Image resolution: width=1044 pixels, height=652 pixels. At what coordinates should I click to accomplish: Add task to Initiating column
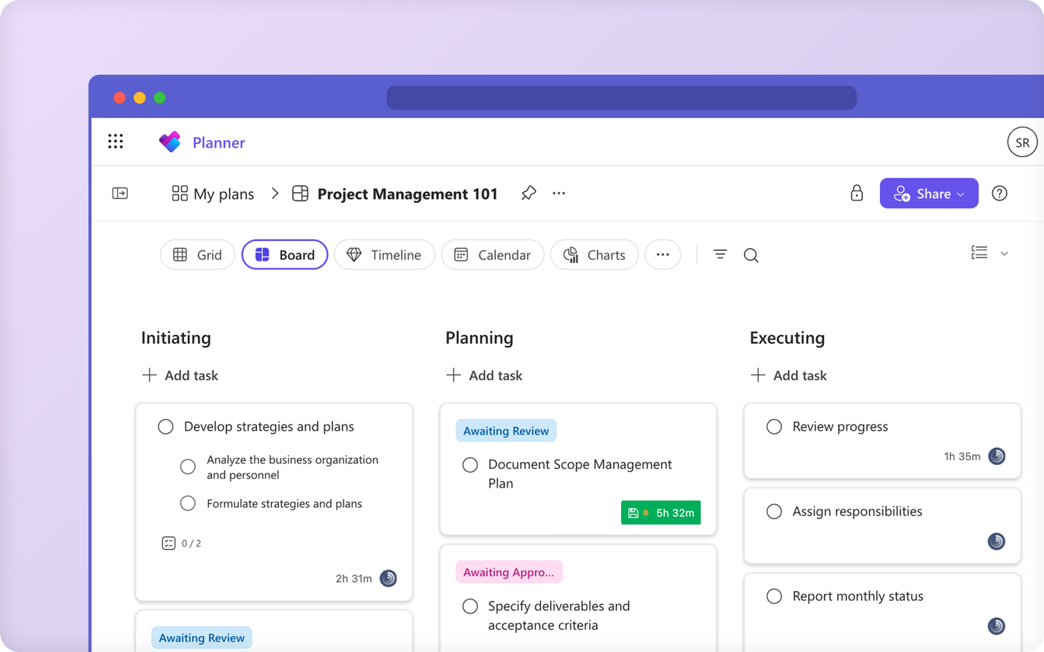(x=180, y=375)
